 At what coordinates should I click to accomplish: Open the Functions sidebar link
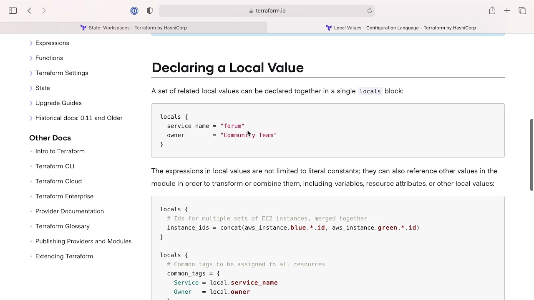pyautogui.click(x=49, y=58)
